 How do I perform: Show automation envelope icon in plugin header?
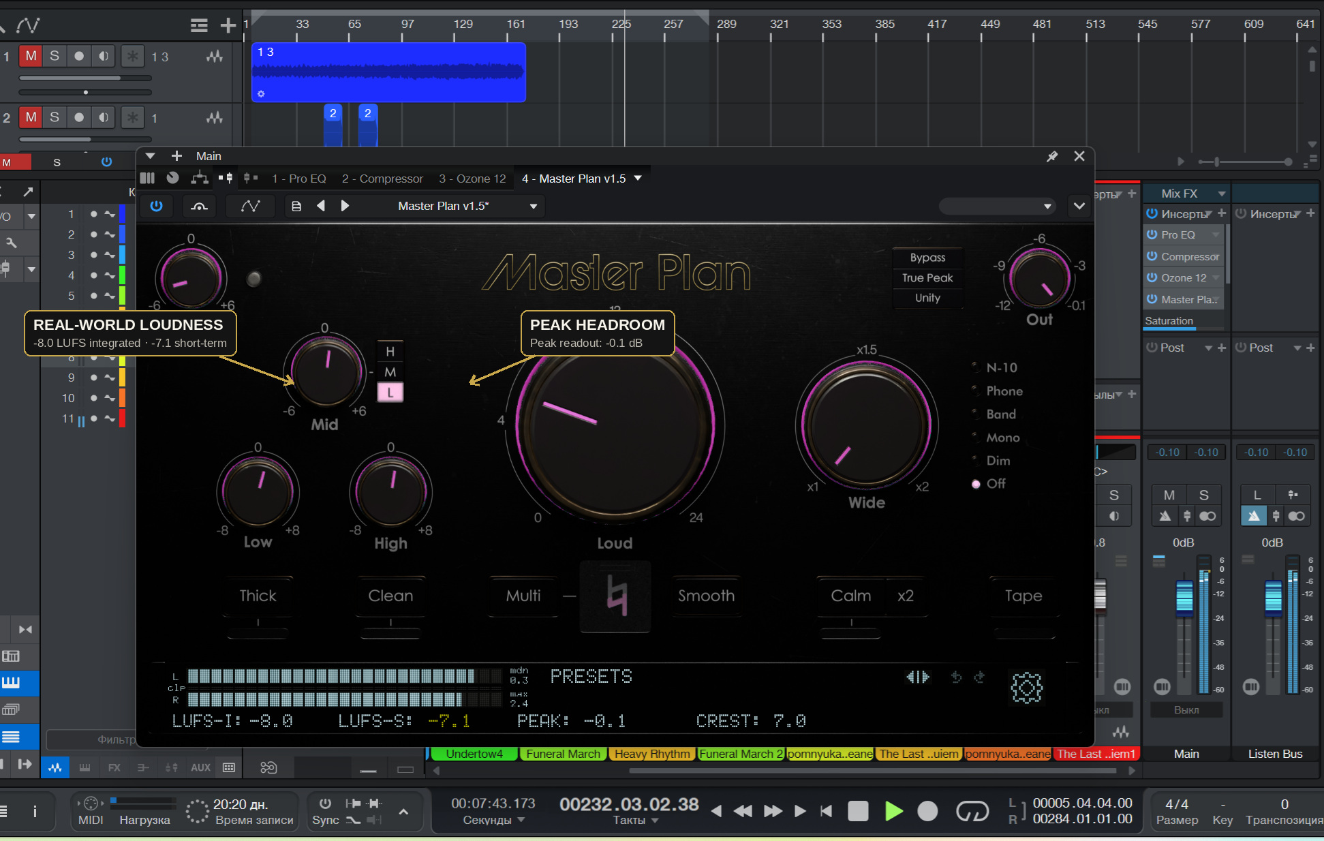(x=250, y=206)
